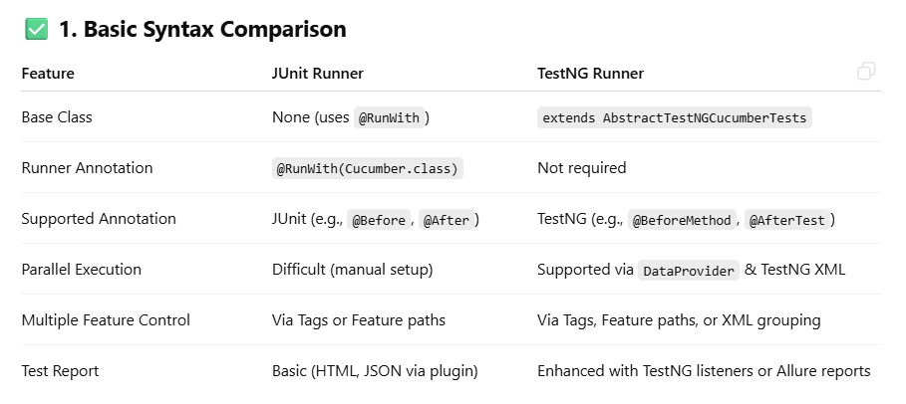Click the DataProvider inline code
Viewport: 906px width, 404px height.
pyautogui.click(x=689, y=271)
